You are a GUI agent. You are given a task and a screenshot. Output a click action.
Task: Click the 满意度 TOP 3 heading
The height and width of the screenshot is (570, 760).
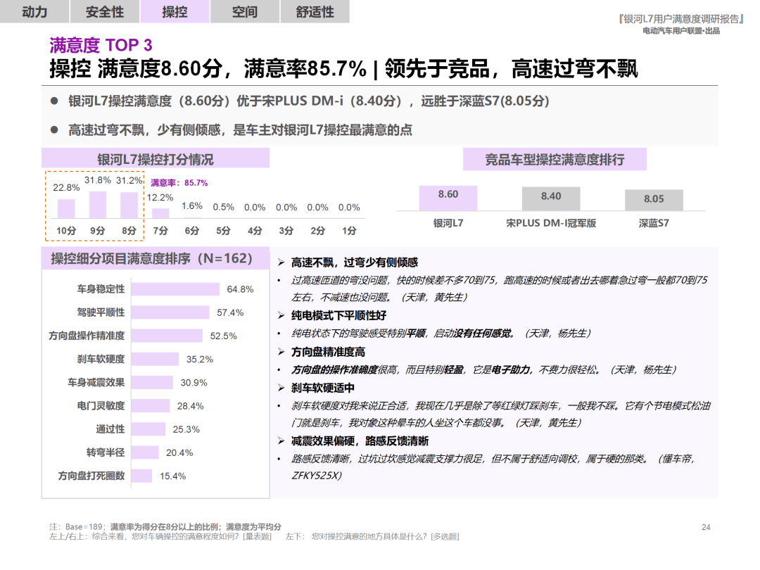[101, 45]
